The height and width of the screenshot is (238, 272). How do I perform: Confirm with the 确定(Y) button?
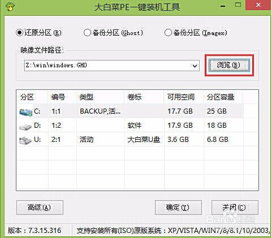(x=178, y=207)
